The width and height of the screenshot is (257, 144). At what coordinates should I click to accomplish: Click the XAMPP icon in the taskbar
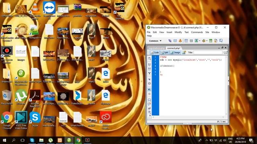point(60,140)
